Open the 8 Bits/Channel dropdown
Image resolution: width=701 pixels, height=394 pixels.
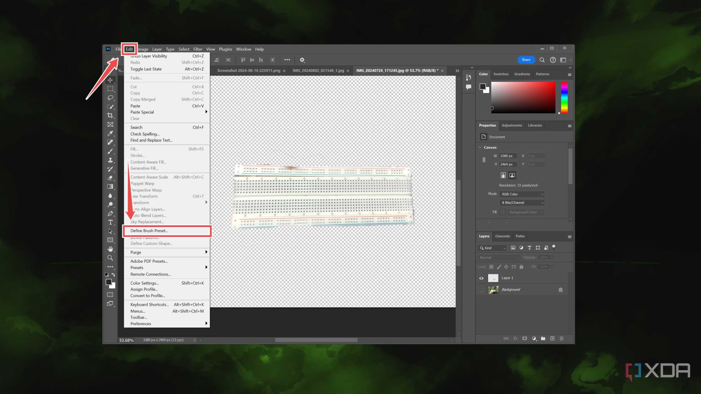click(x=522, y=203)
